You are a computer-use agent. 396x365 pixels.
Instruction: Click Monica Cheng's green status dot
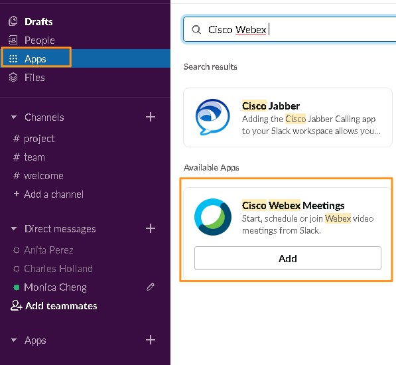click(17, 287)
